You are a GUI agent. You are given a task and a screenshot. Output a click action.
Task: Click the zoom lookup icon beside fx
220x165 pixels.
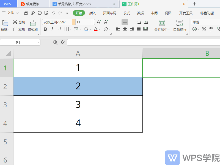click(55, 42)
